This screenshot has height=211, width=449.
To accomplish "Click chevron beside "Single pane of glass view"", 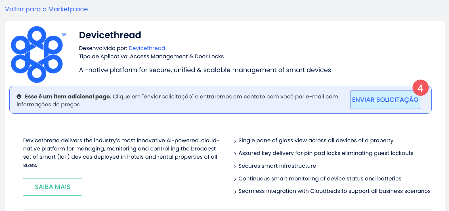I will coord(235,141).
